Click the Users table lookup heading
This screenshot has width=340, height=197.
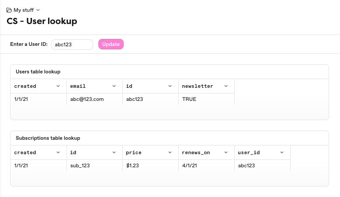38,72
